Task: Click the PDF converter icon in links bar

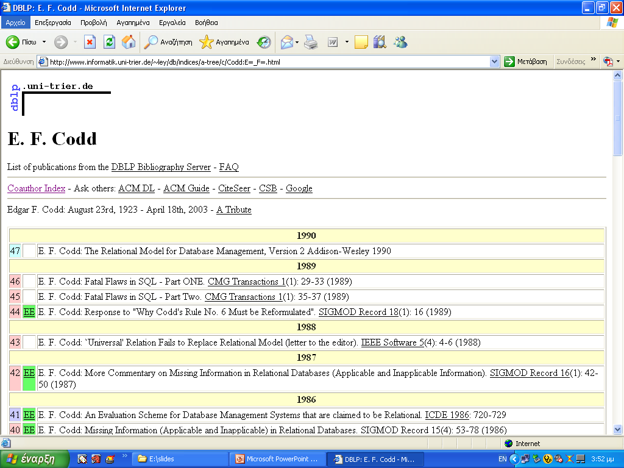Action: (x=608, y=62)
